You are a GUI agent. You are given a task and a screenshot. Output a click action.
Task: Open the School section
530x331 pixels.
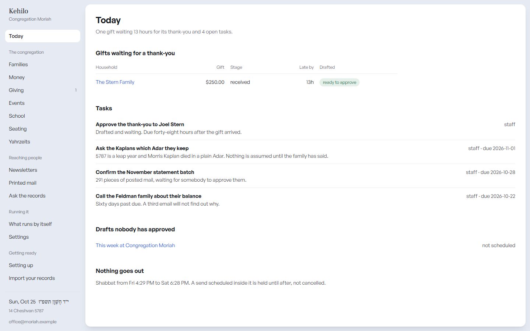[x=43, y=116]
